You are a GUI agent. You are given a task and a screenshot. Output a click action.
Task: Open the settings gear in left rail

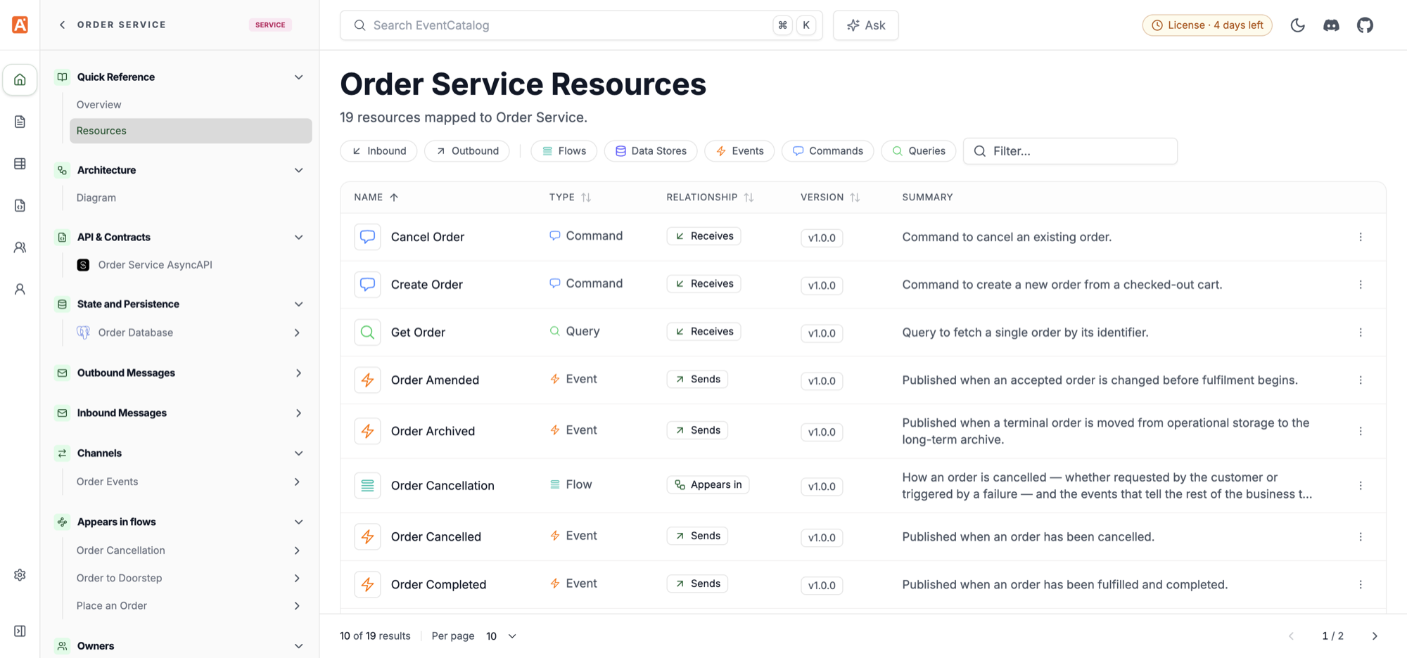point(20,575)
